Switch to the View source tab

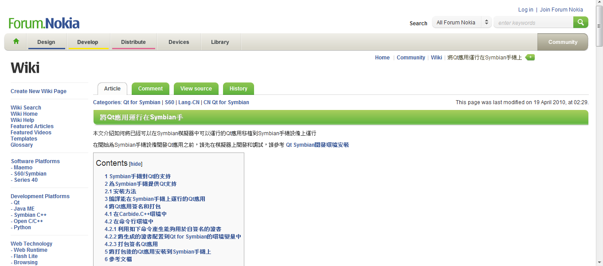[196, 89]
